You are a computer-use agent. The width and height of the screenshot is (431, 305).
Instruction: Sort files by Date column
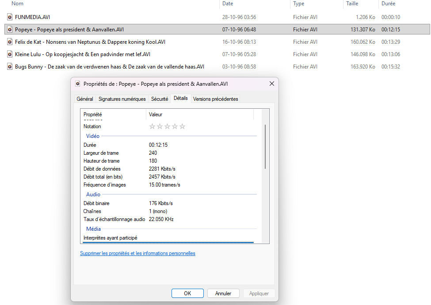coord(228,4)
